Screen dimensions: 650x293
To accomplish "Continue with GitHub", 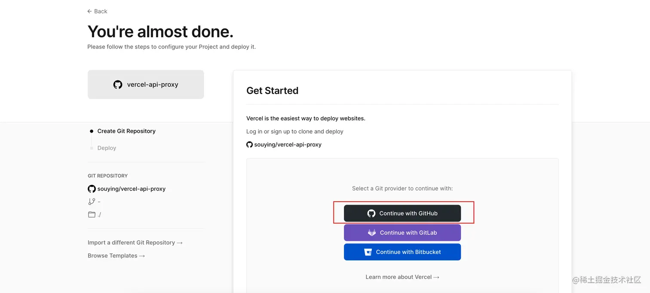I will tap(402, 213).
